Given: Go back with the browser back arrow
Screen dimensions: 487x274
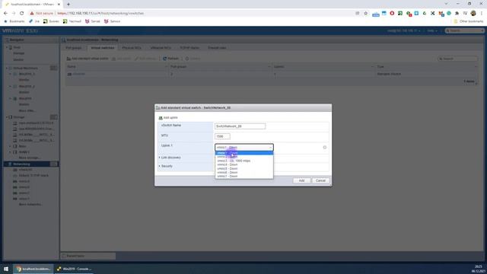Looking at the screenshot, I should [5, 14].
